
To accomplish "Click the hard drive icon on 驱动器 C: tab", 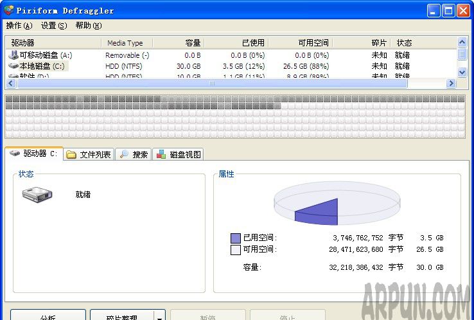I will pyautogui.click(x=15, y=153).
